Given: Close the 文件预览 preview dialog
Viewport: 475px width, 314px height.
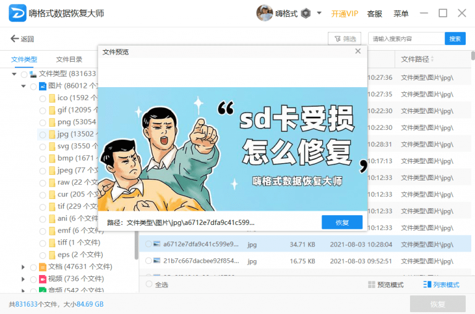Looking at the screenshot, I should (x=358, y=51).
